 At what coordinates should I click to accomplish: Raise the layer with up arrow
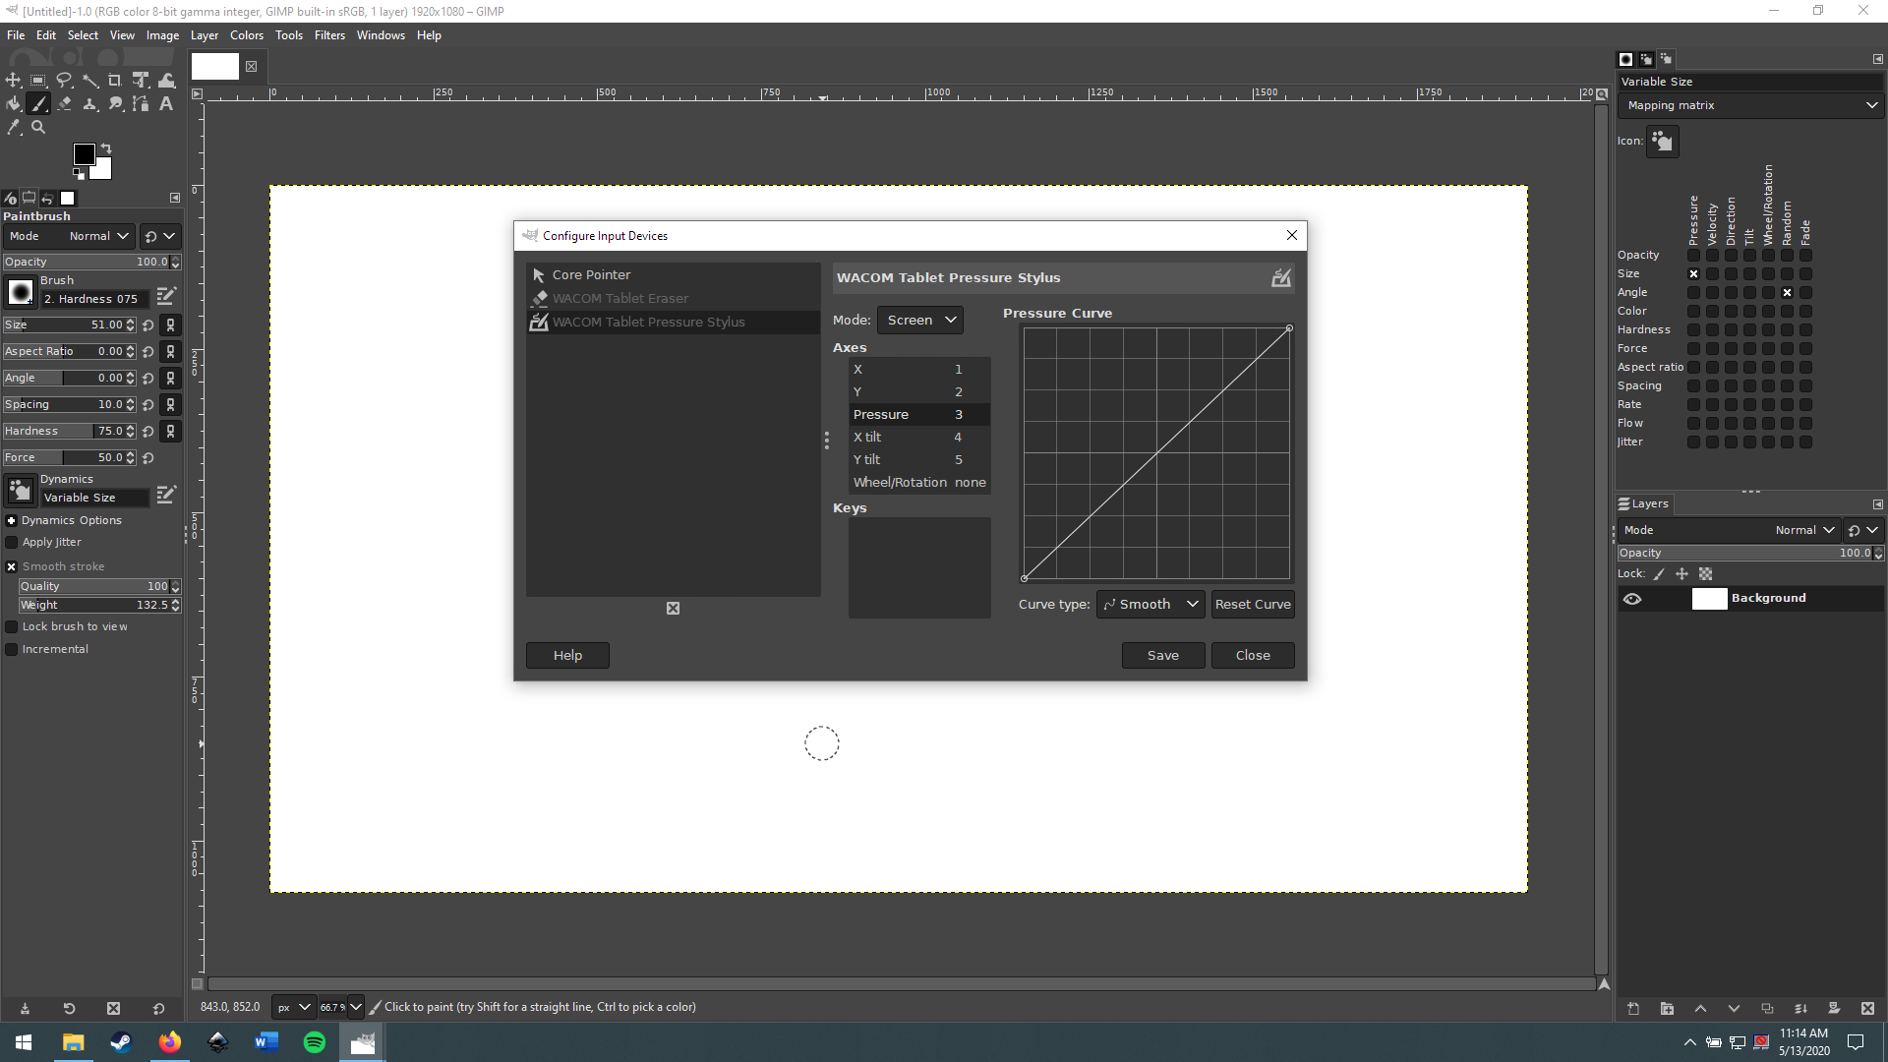(1700, 1008)
